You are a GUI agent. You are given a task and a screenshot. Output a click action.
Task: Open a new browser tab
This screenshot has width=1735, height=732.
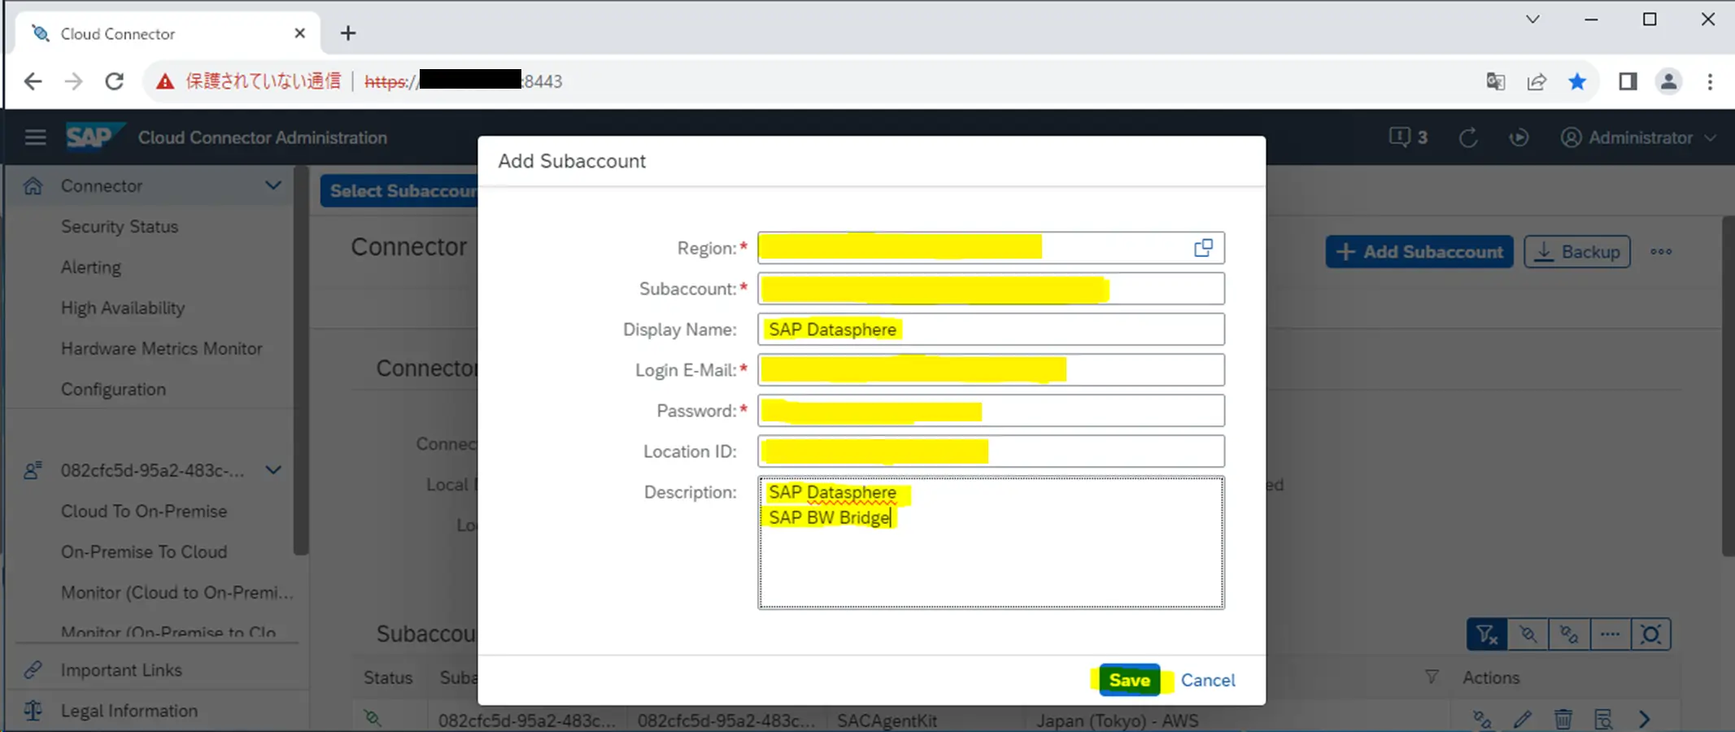[348, 33]
